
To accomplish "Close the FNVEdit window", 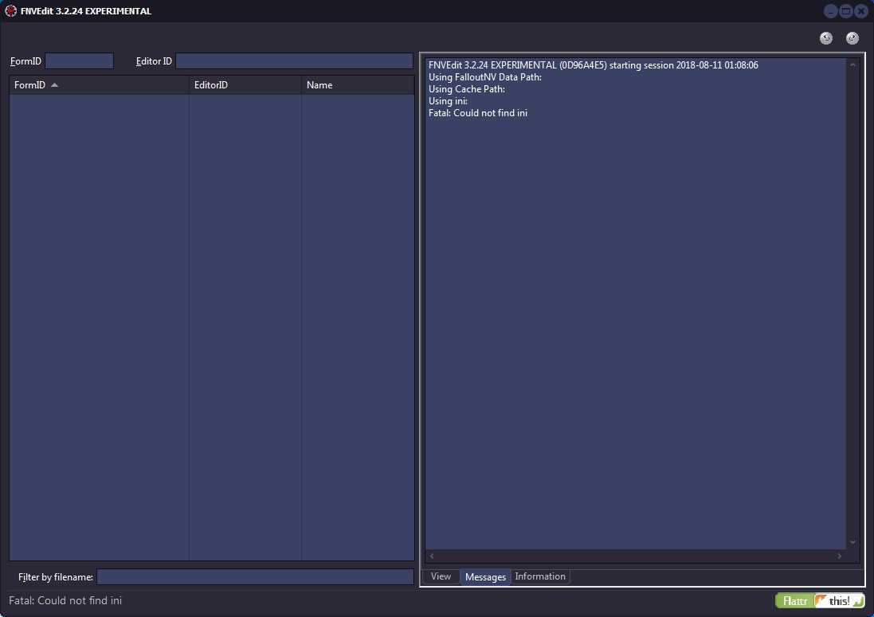I will click(860, 11).
